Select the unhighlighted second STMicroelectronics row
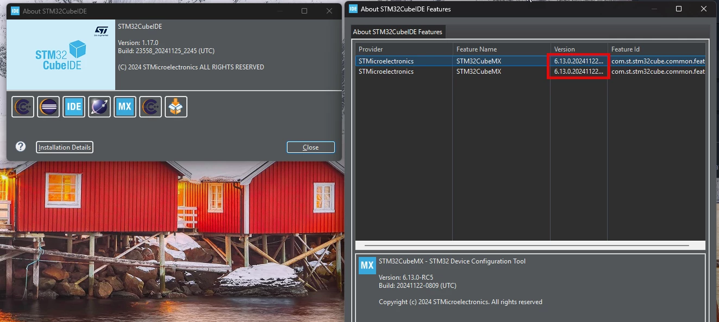This screenshot has height=322, width=719. pos(530,72)
